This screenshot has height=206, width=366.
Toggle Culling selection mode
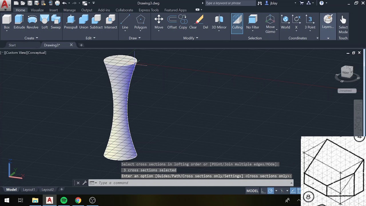click(x=237, y=23)
